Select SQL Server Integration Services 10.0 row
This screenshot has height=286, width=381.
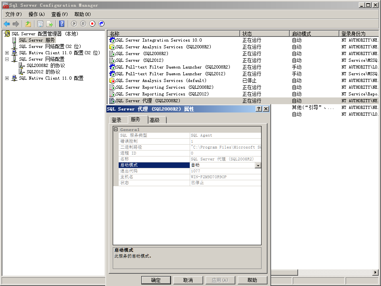point(243,40)
